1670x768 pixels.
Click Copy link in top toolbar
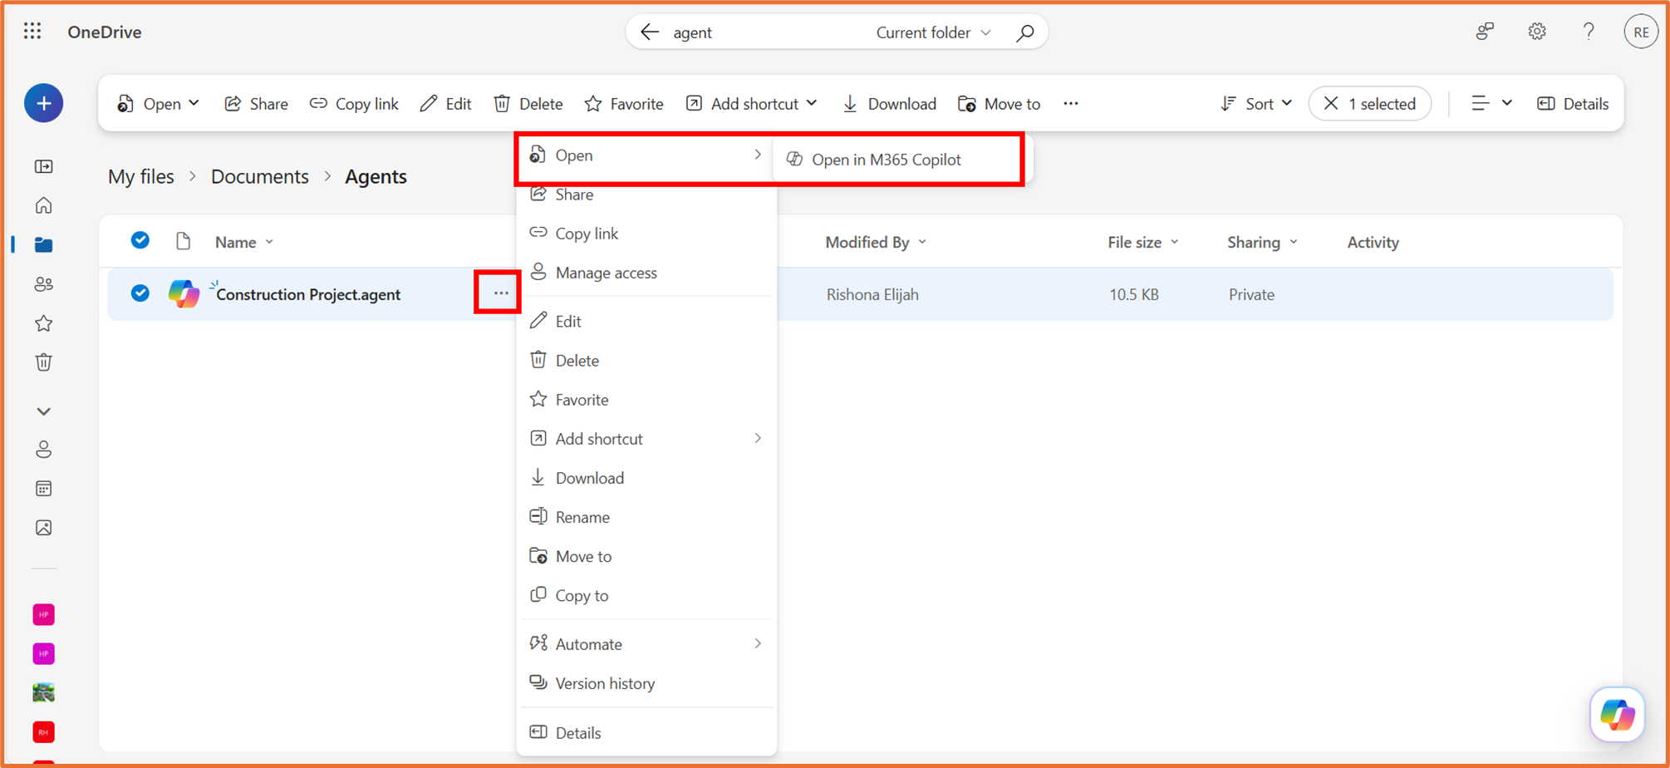[354, 104]
